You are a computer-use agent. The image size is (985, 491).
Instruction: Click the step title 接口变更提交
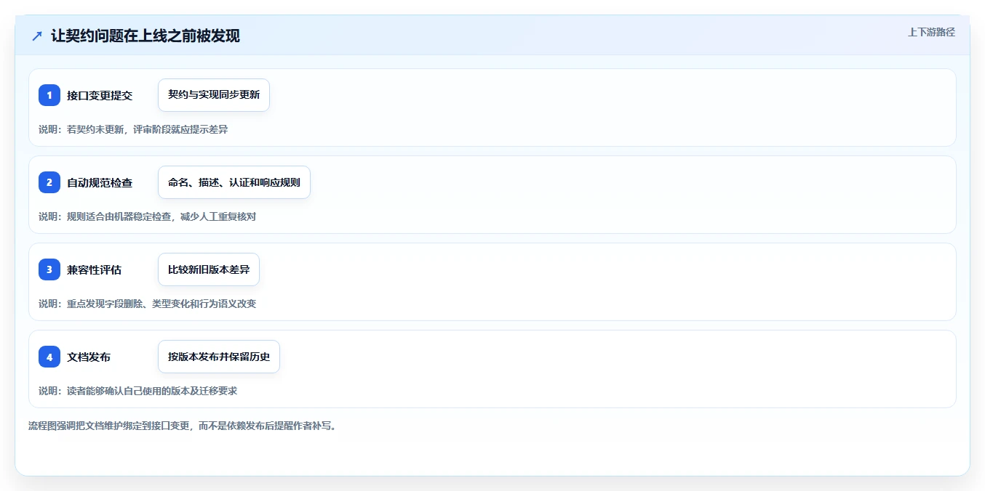coord(100,95)
